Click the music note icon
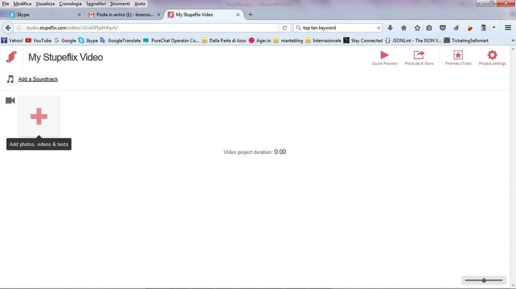516x289 pixels. click(x=10, y=79)
